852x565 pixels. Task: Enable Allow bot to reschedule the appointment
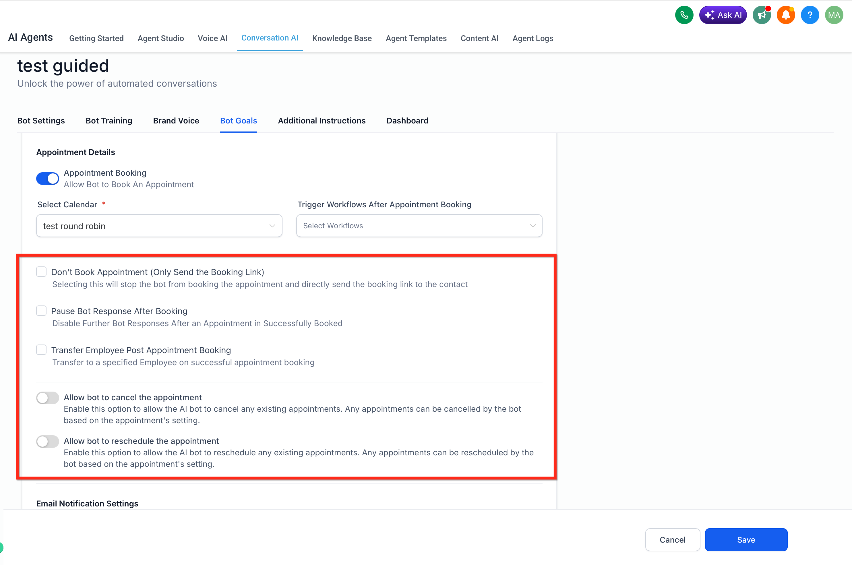pos(48,442)
